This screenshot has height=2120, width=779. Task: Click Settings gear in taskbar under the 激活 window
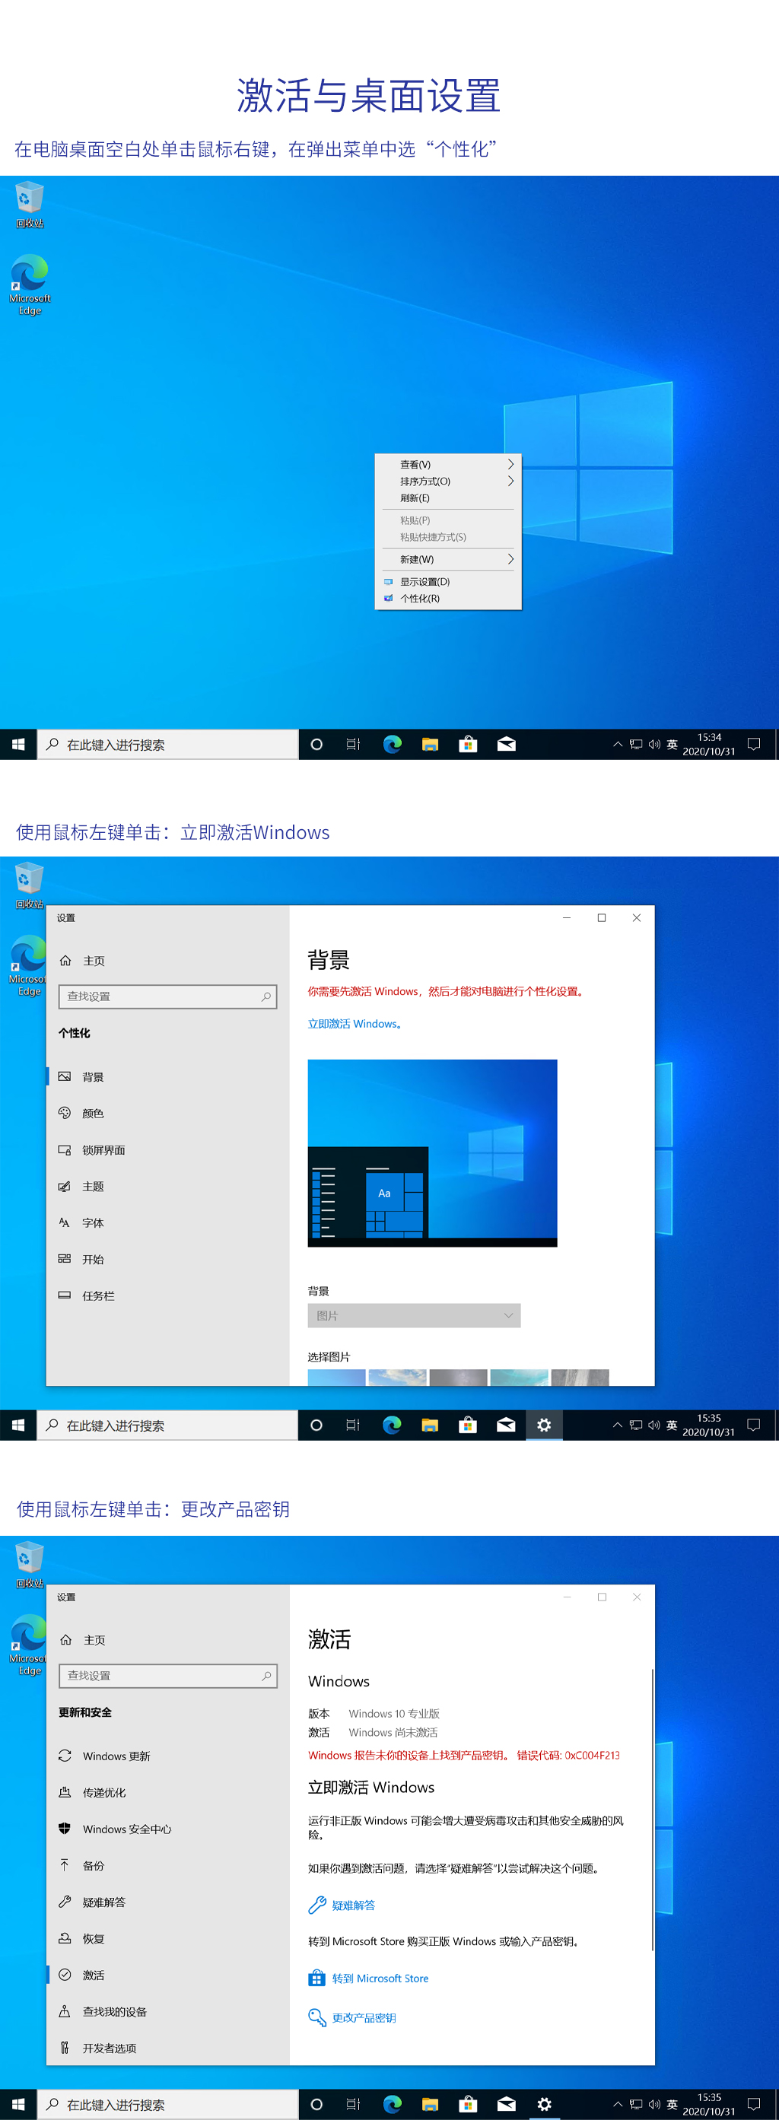543,2103
